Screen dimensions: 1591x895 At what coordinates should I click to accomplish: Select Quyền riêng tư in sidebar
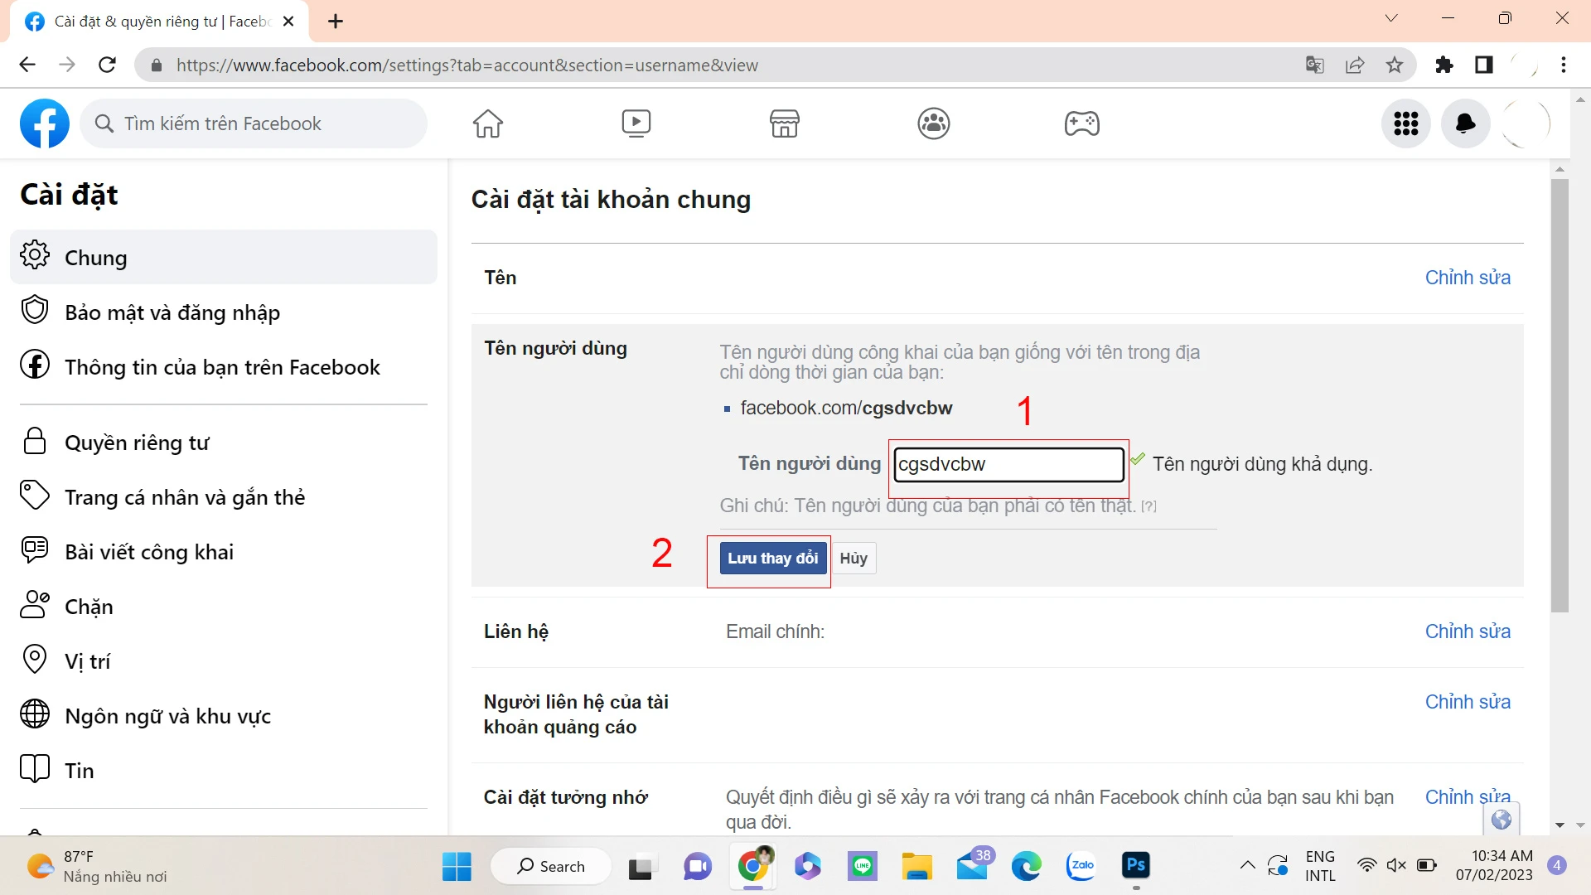(x=137, y=443)
